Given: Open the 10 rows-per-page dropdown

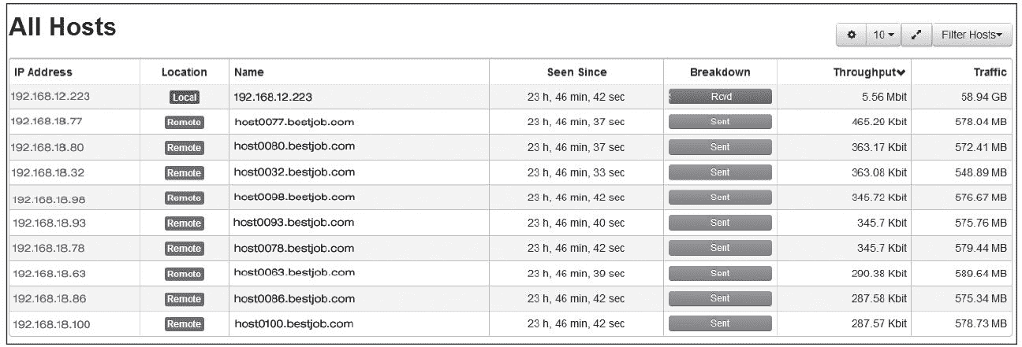Looking at the screenshot, I should pos(883,35).
